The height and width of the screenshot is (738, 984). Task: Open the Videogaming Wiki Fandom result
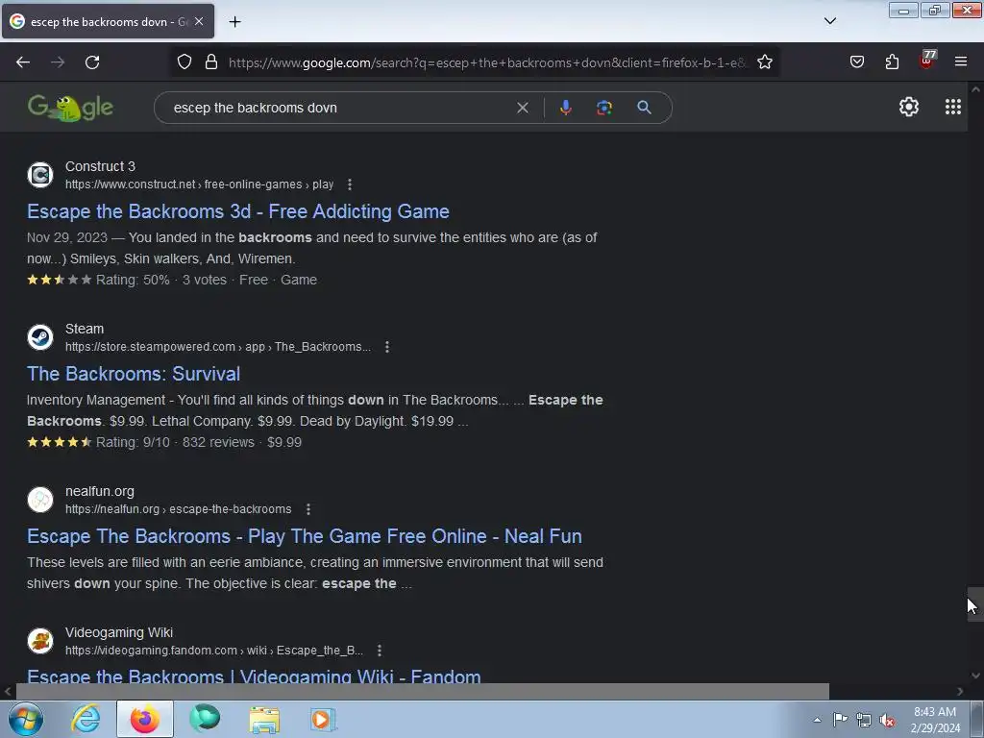(254, 676)
